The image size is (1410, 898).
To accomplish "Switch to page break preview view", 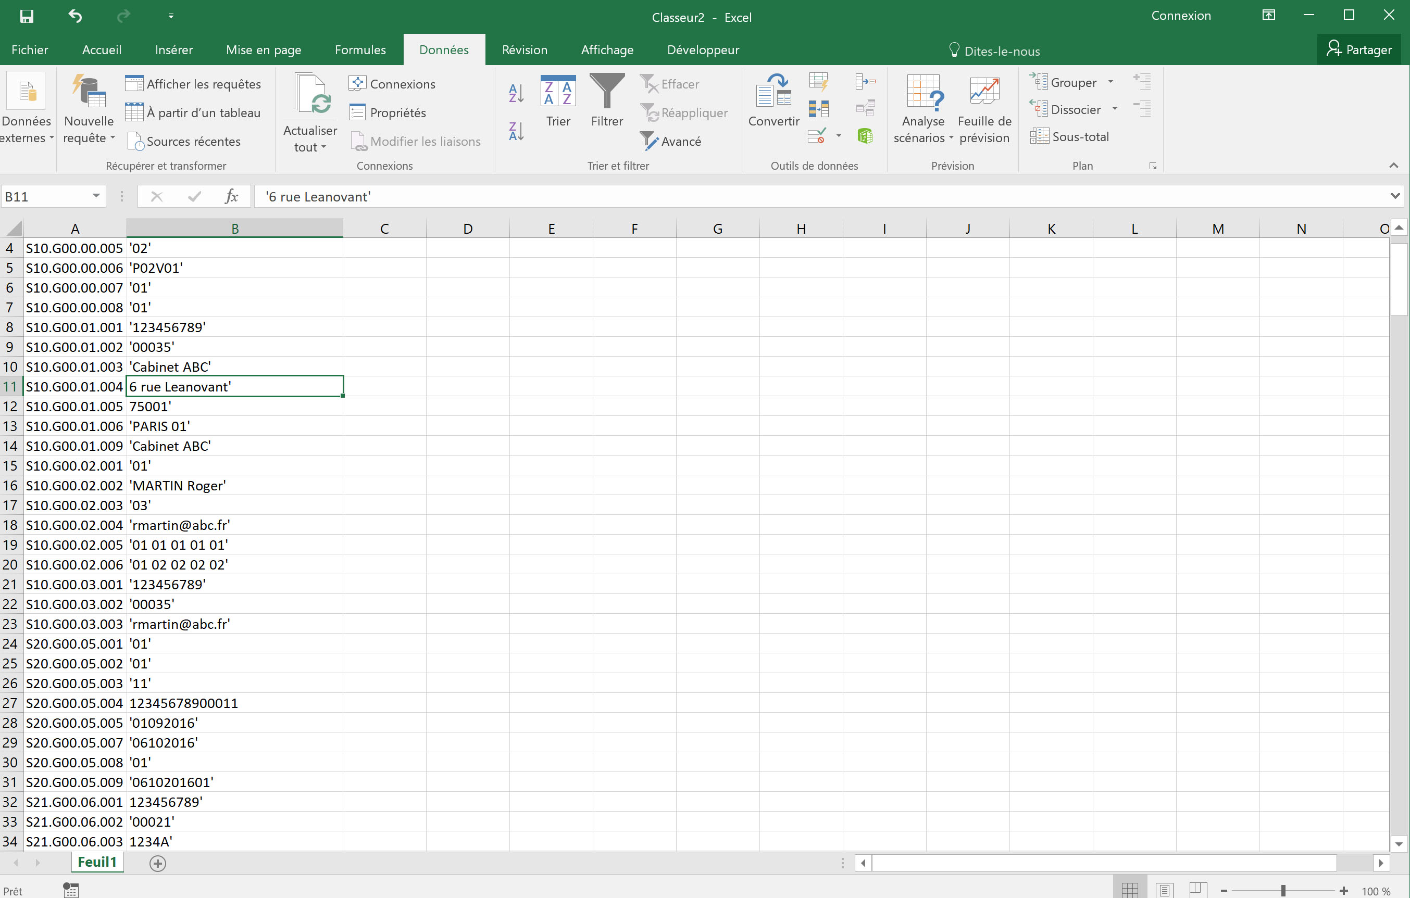I will [1197, 890].
